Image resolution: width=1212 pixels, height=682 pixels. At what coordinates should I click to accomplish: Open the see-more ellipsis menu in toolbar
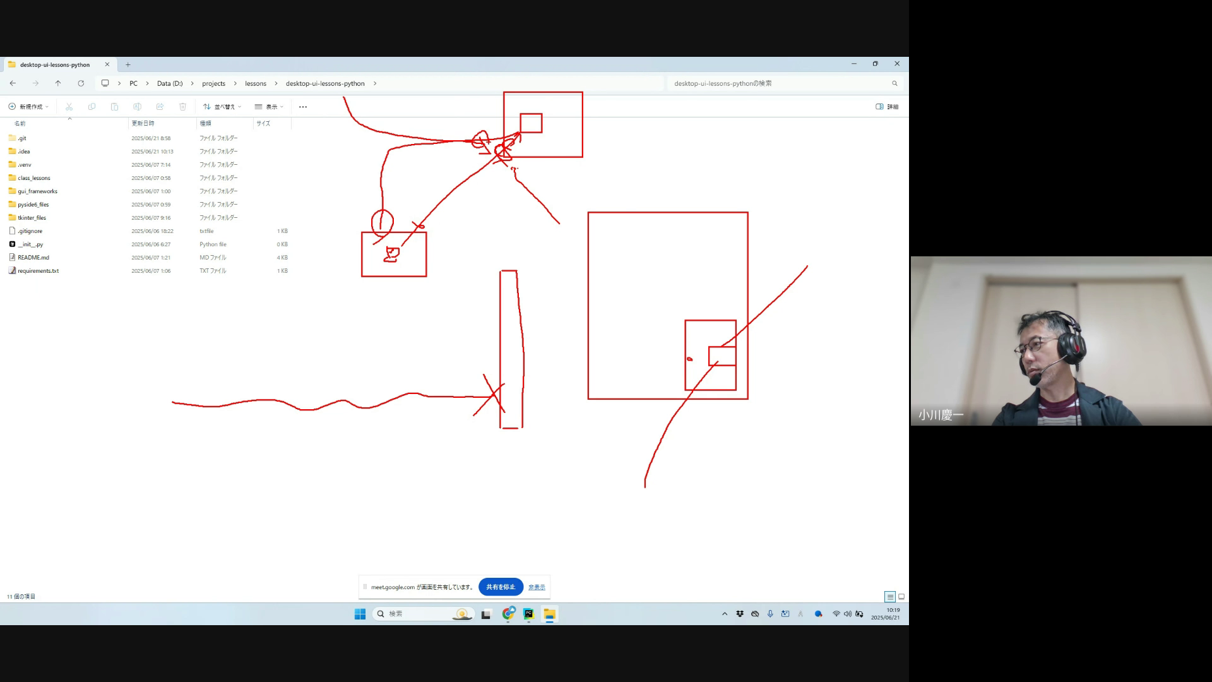tap(303, 107)
